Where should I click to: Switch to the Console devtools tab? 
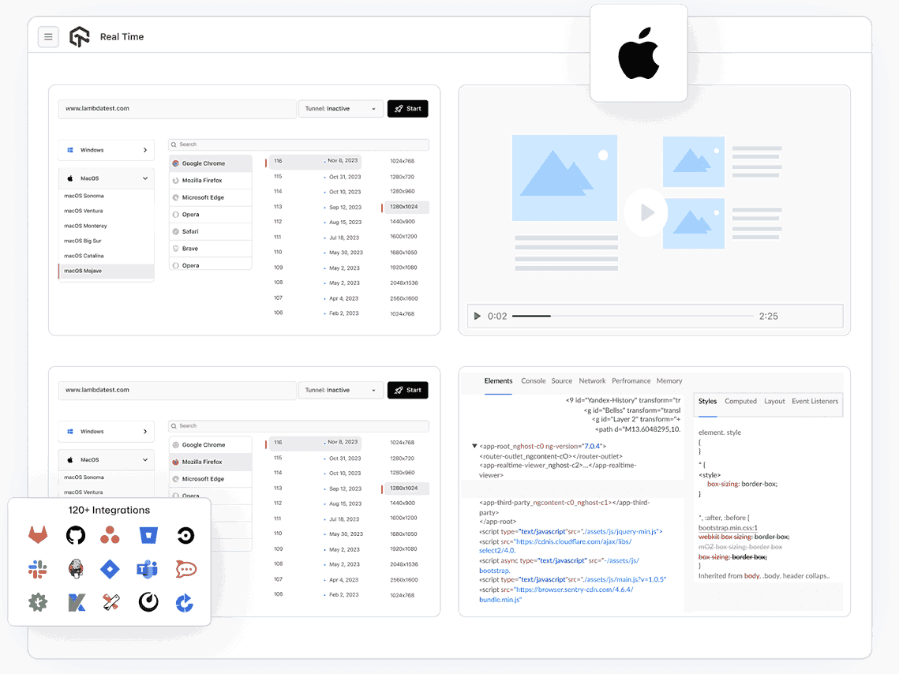pos(534,381)
